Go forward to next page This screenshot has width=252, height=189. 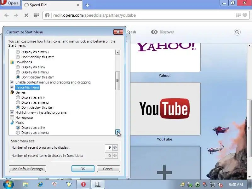(16, 15)
